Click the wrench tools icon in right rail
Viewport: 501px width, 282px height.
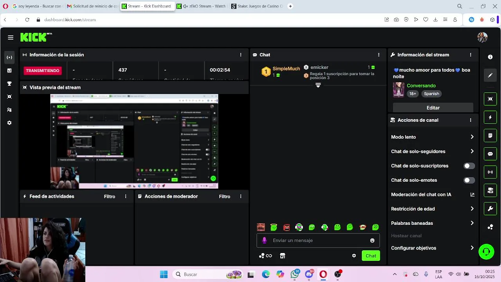(490, 209)
